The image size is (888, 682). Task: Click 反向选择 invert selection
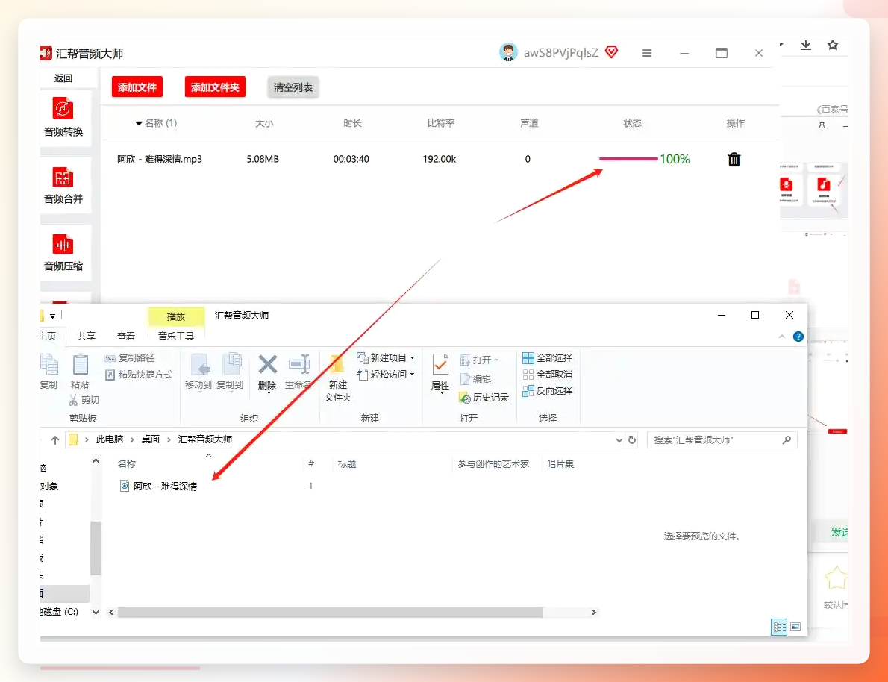click(548, 391)
